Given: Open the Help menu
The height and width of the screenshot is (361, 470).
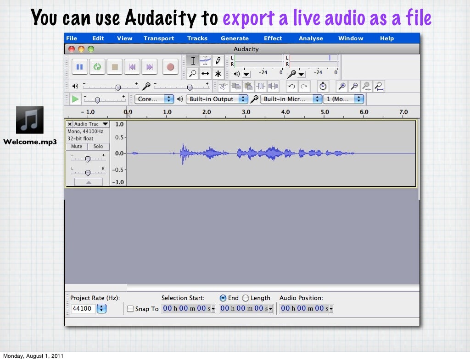Looking at the screenshot, I should [x=387, y=38].
